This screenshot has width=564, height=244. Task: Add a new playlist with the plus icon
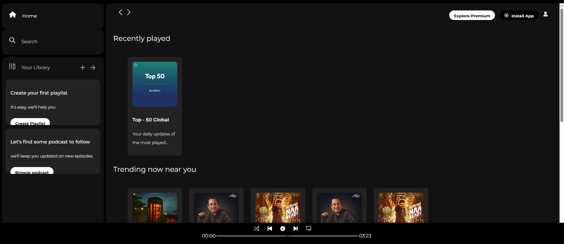(83, 68)
